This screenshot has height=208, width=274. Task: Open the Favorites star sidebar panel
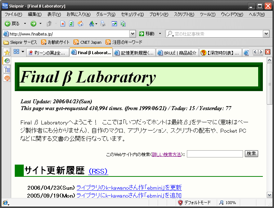coord(7,52)
